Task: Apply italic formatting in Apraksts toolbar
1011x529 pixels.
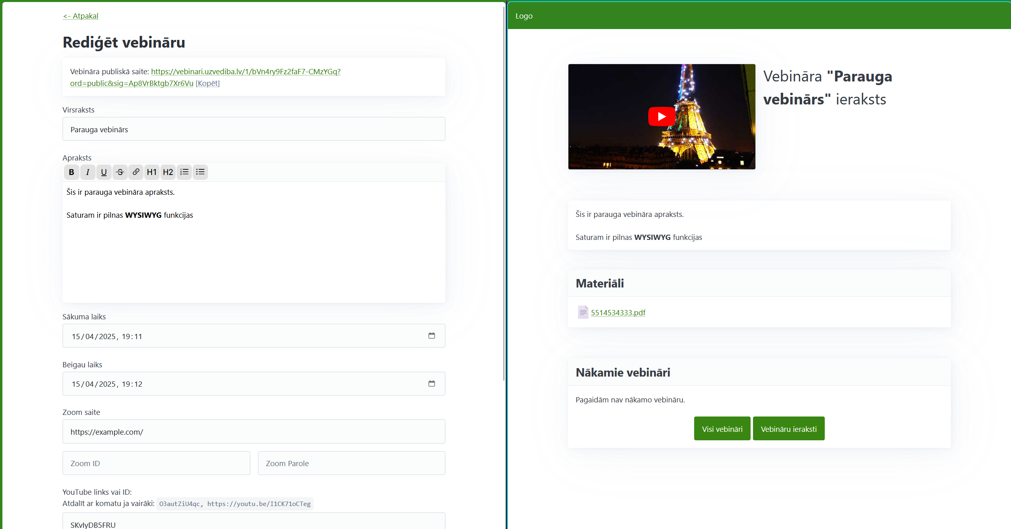Action: click(x=87, y=172)
